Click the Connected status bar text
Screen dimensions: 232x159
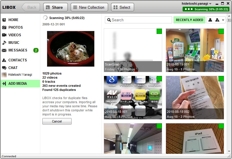[9, 156]
